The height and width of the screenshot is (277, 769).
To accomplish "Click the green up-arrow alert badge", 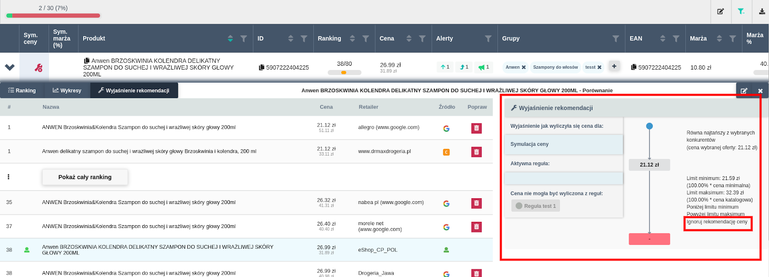I will (x=445, y=67).
